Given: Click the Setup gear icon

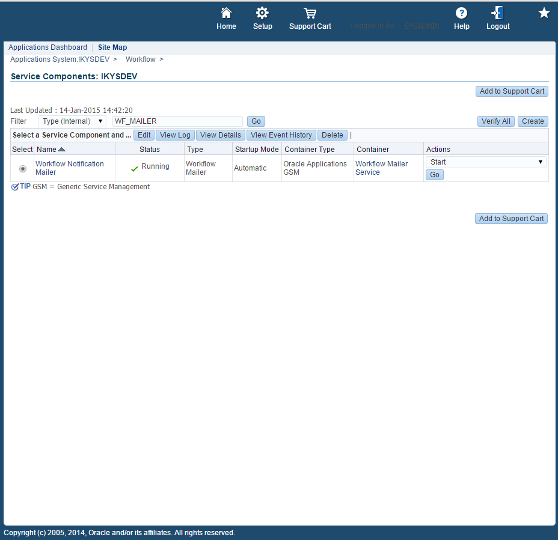Looking at the screenshot, I should click(263, 15).
